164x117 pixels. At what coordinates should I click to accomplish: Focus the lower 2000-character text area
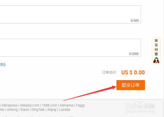(70, 47)
